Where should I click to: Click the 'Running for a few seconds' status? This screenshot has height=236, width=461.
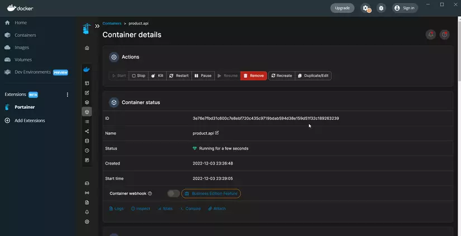224,148
